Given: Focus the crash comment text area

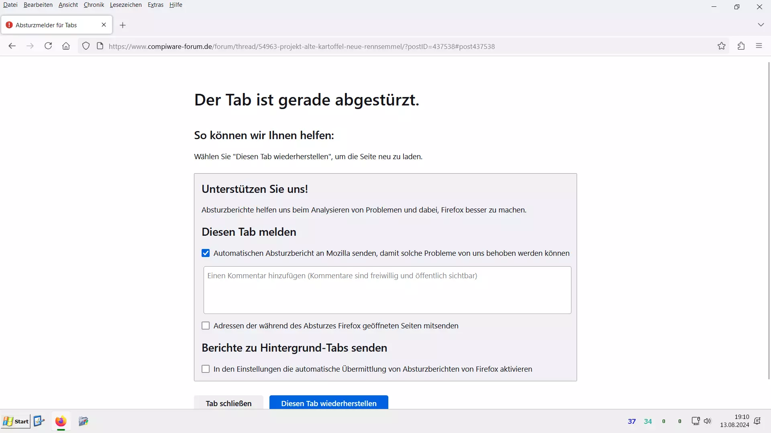Looking at the screenshot, I should coord(387,290).
